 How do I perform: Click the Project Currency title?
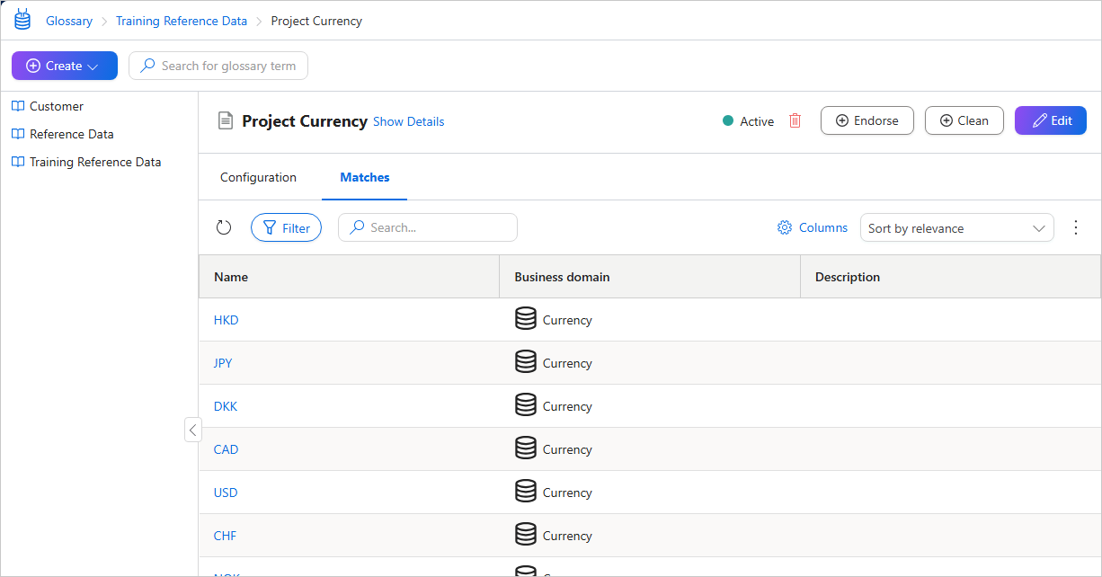point(305,120)
